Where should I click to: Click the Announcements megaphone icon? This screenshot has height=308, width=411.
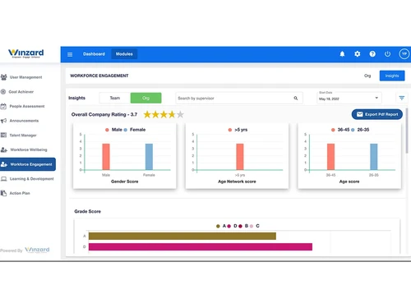pos(3,121)
